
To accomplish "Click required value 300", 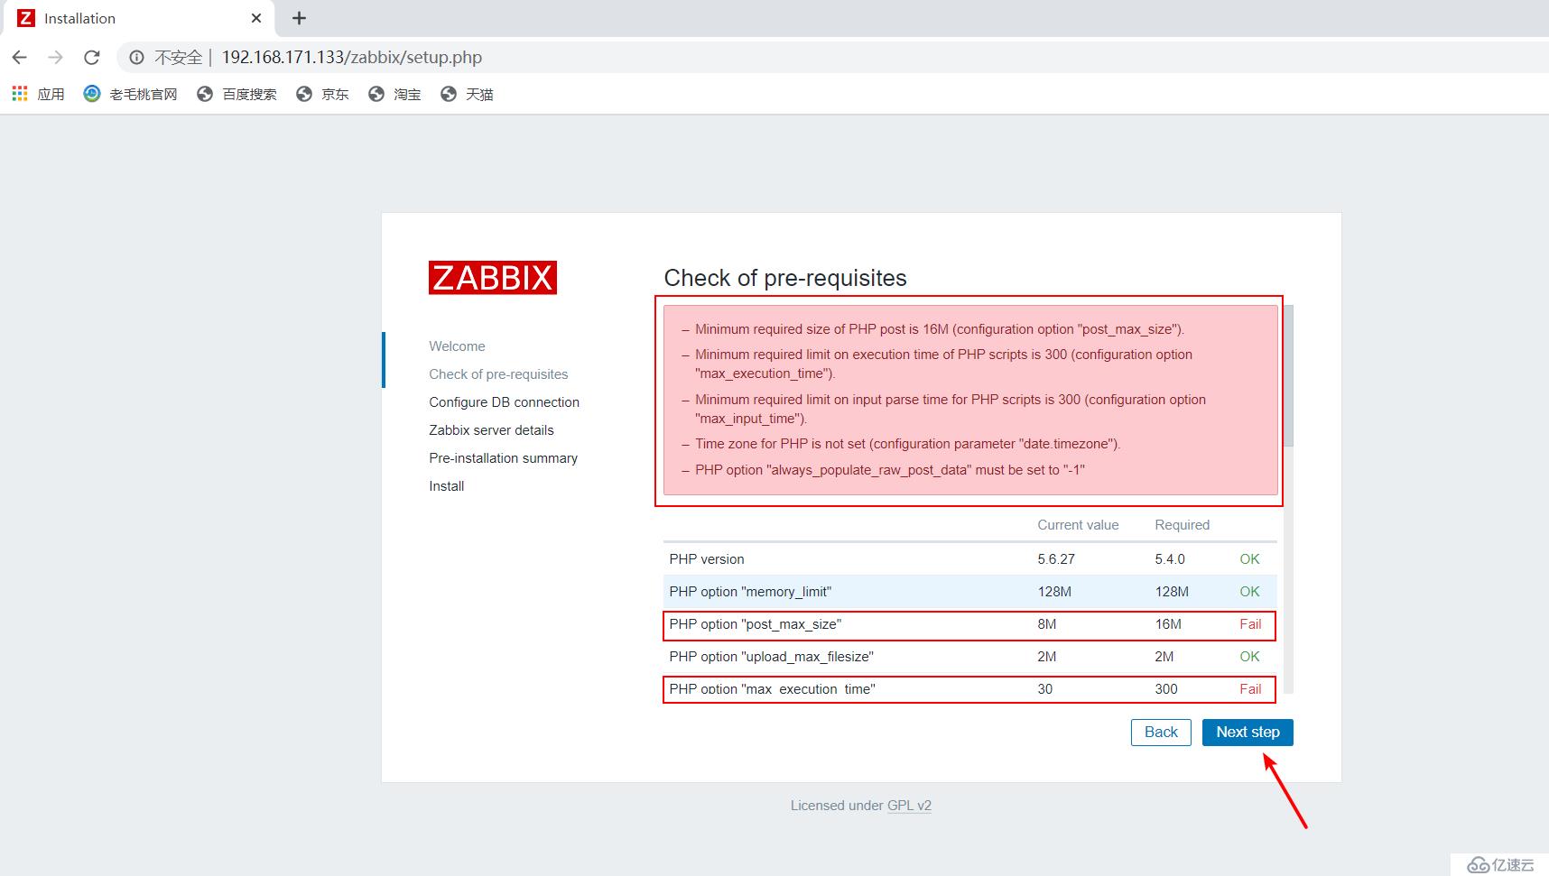I will [x=1166, y=689].
